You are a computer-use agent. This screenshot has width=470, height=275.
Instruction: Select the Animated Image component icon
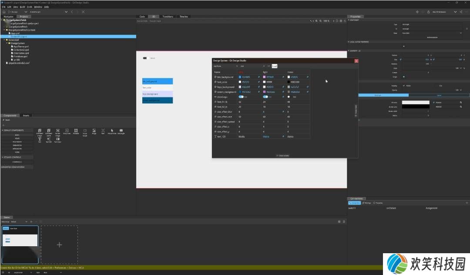40,131
